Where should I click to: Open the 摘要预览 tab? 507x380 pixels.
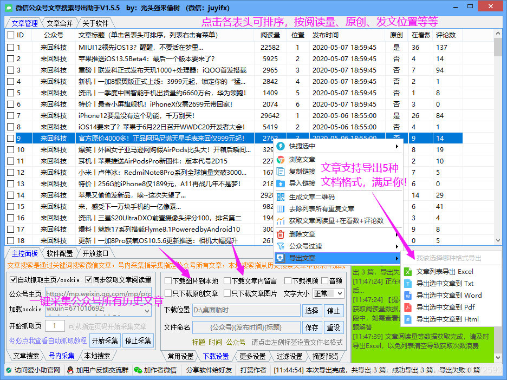[x=325, y=356]
